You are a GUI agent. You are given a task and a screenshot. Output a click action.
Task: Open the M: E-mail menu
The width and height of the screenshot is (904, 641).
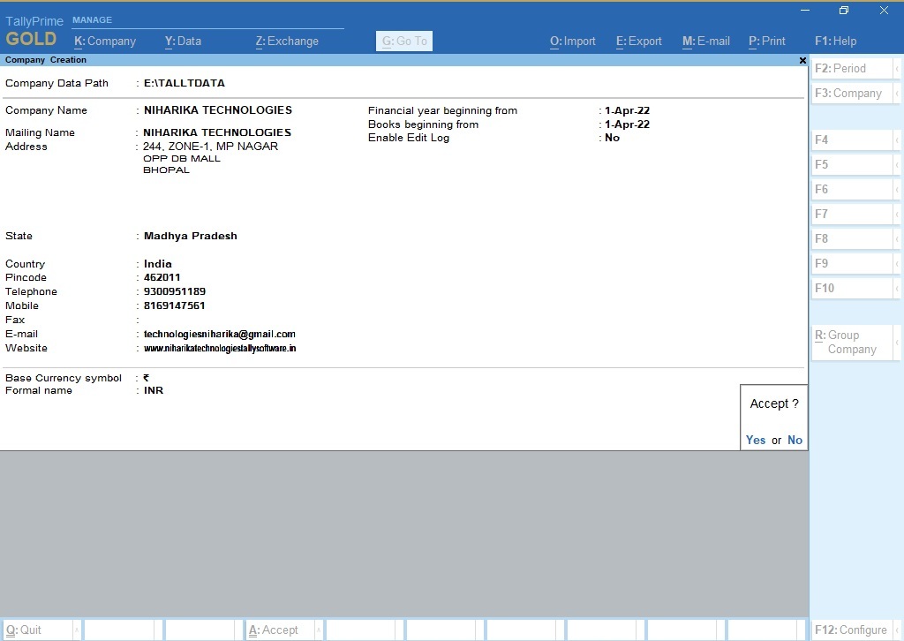(x=706, y=41)
